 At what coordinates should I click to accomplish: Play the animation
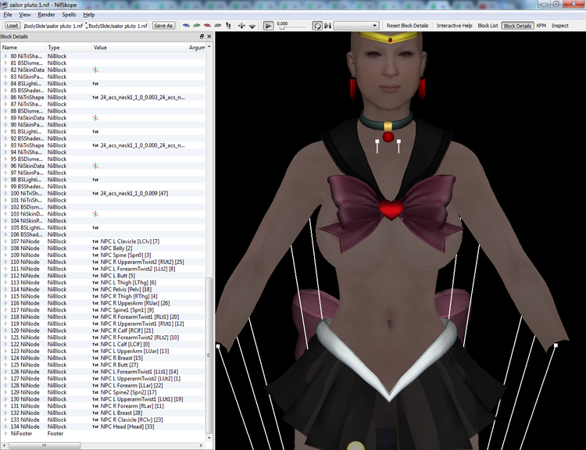[268, 26]
